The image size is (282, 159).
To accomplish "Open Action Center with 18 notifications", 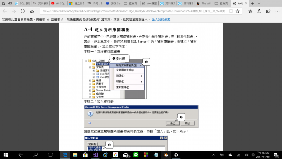I will pyautogui.click(x=276, y=155).
